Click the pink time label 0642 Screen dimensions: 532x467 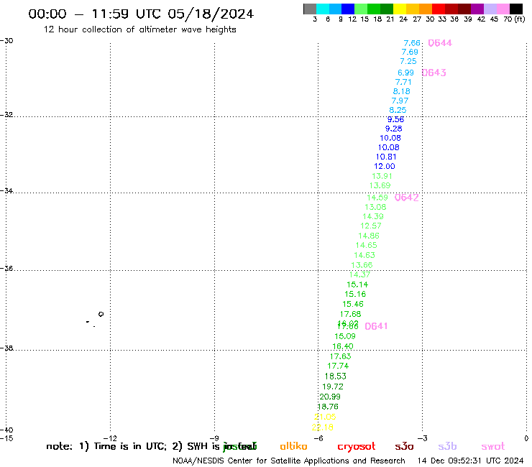coord(406,198)
